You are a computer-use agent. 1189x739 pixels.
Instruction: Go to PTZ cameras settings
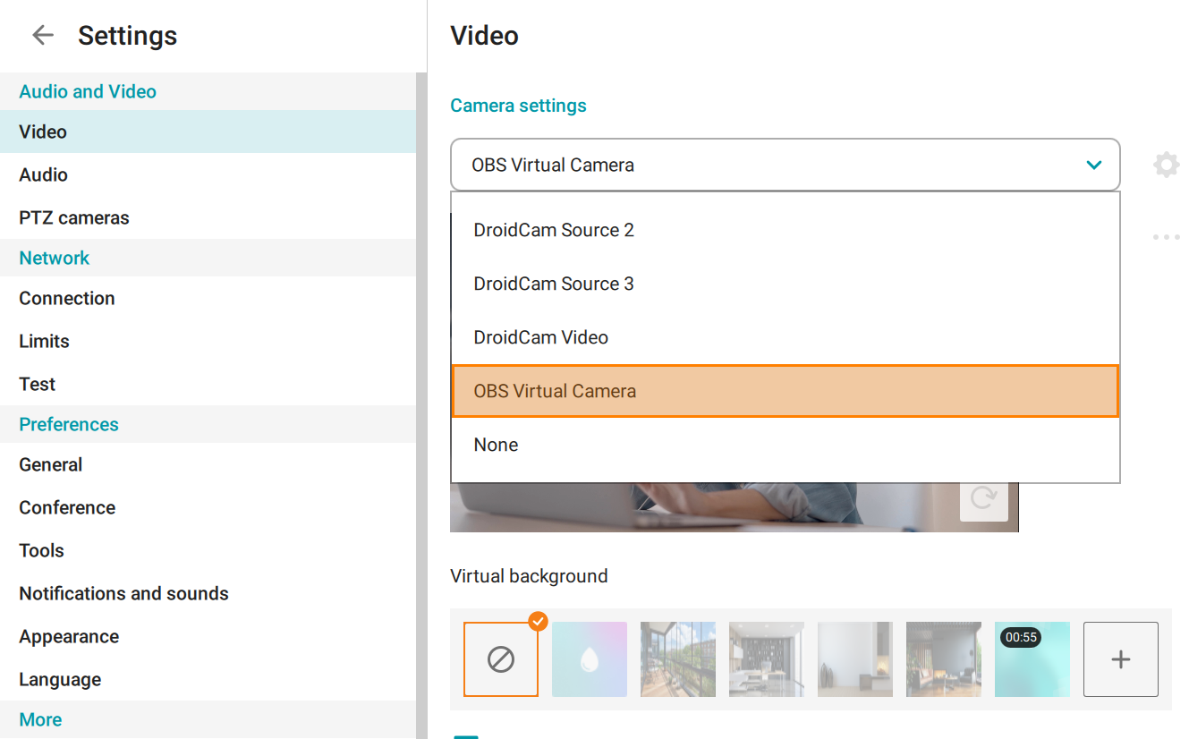point(74,217)
